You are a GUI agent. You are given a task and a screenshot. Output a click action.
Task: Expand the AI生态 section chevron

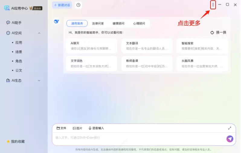click(x=39, y=81)
